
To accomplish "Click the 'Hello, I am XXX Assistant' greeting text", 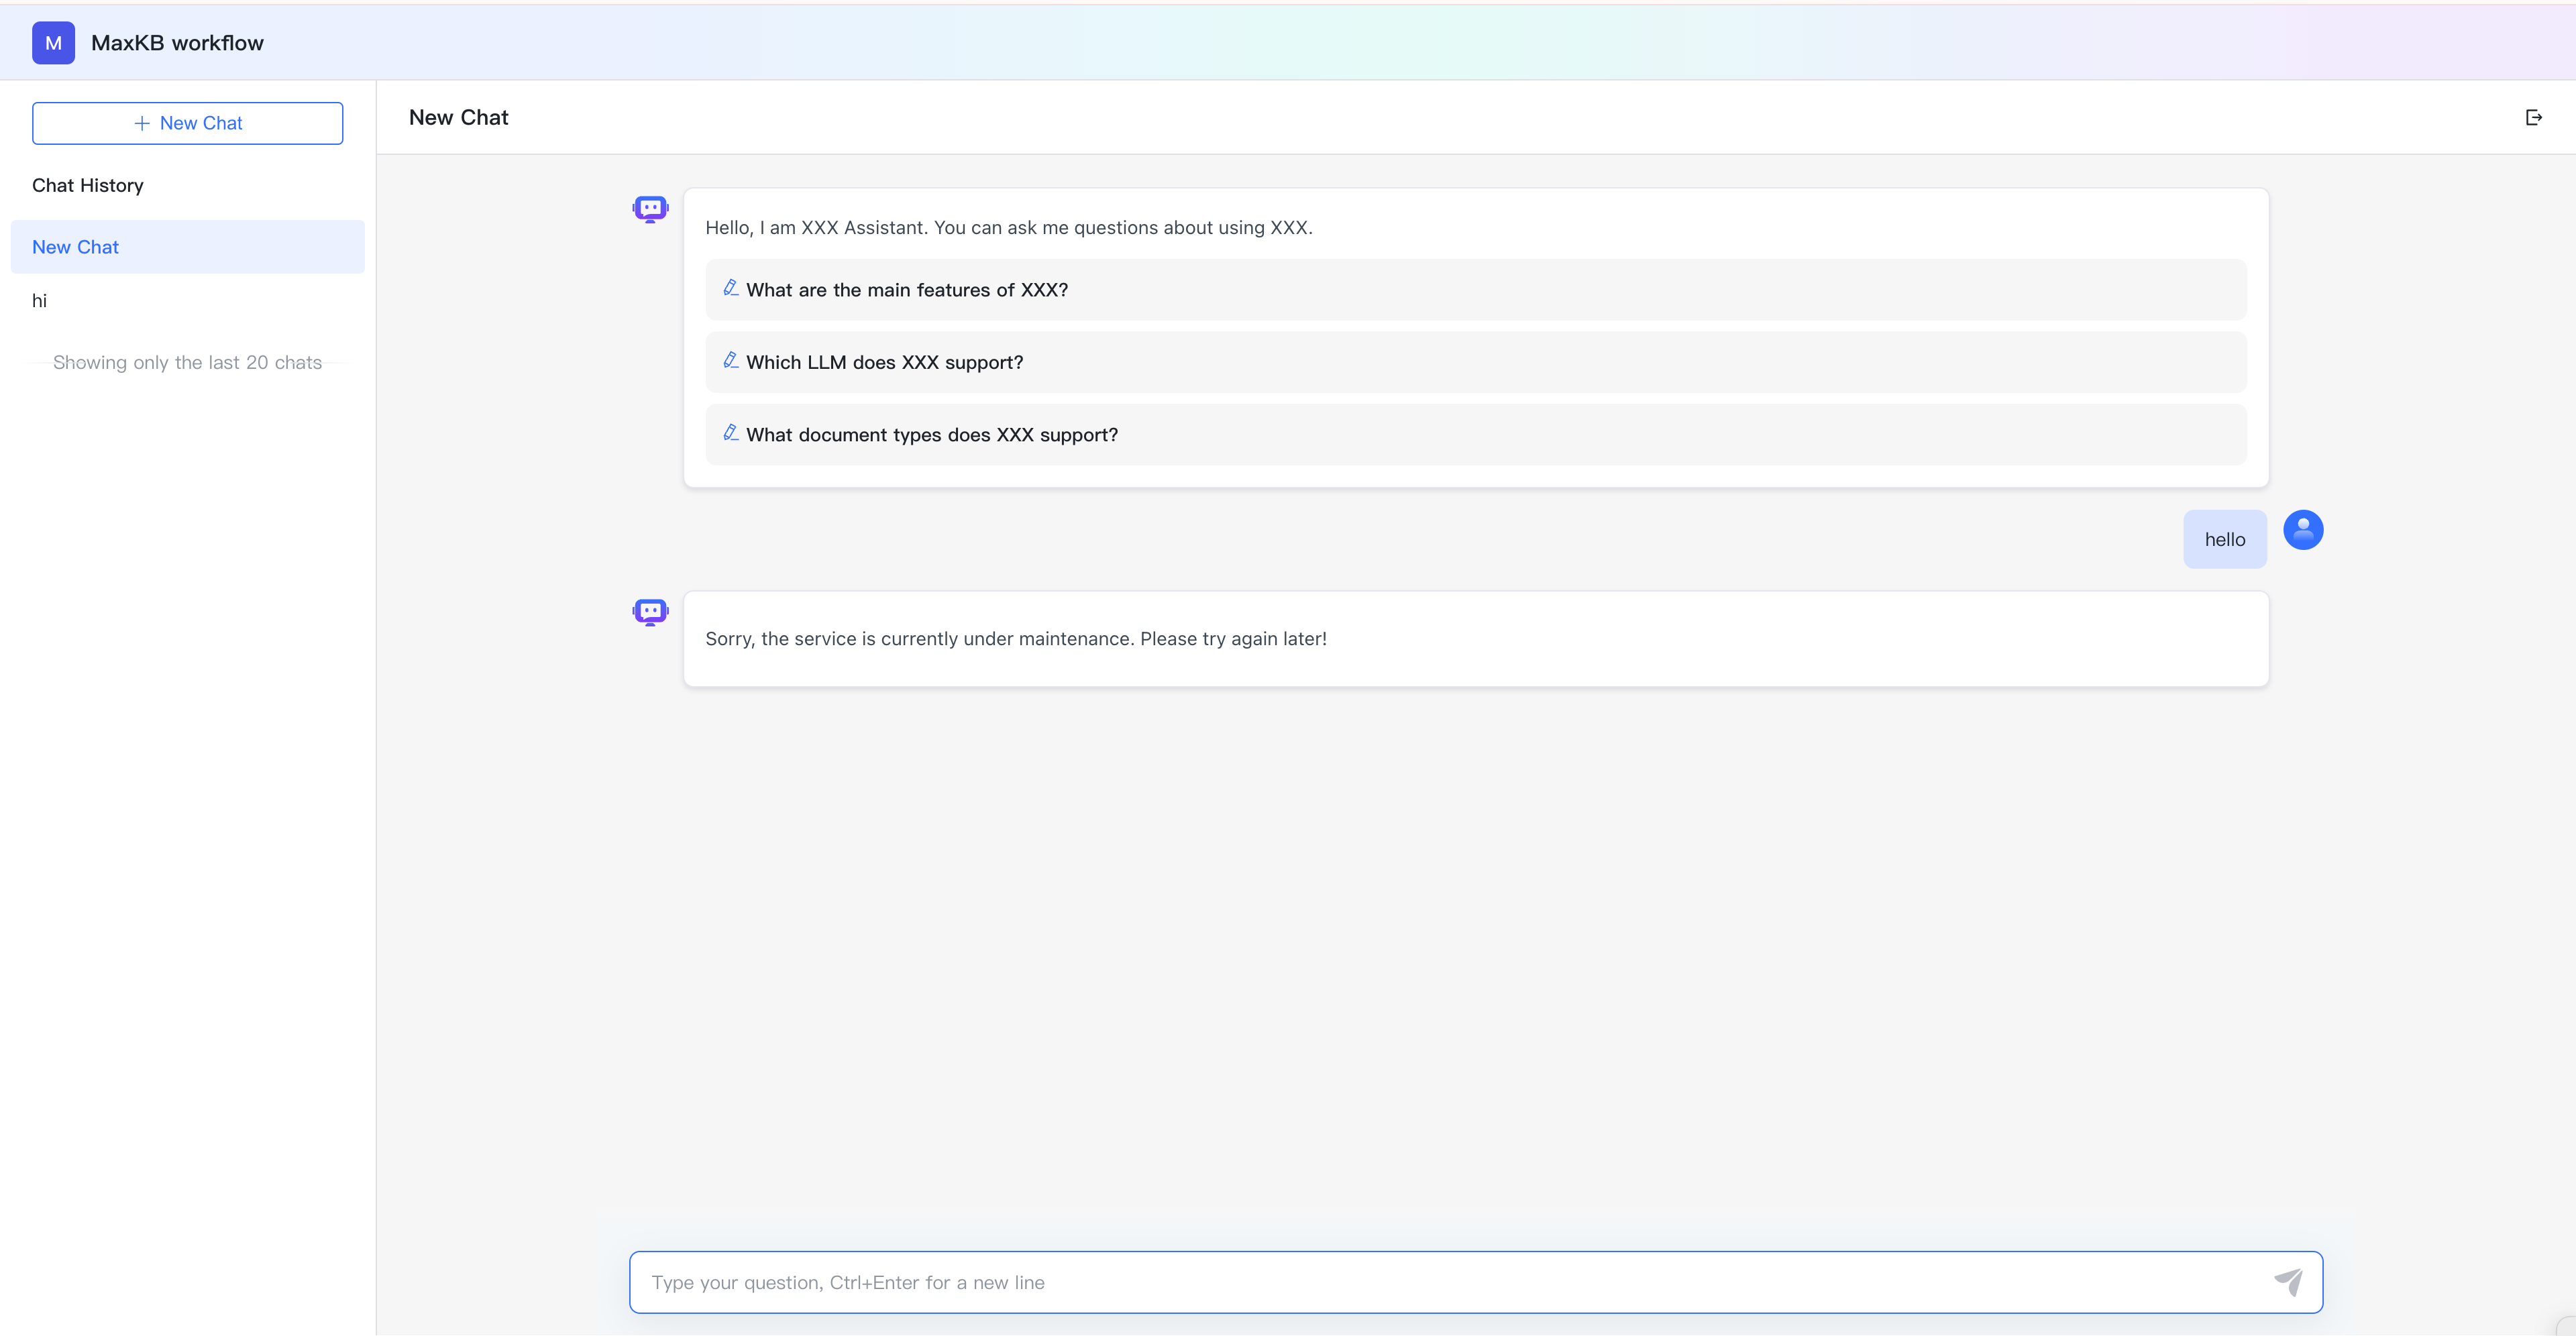I will click(1009, 228).
